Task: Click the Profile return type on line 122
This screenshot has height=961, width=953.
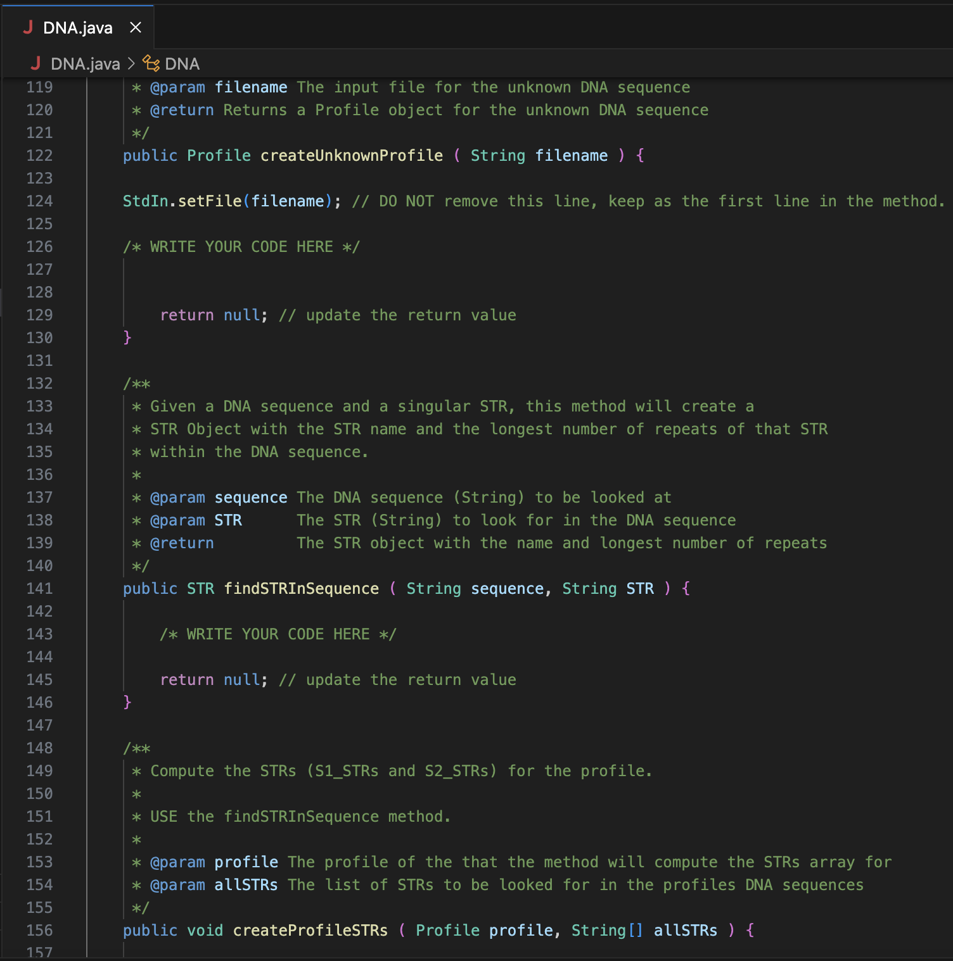Action: coord(219,156)
